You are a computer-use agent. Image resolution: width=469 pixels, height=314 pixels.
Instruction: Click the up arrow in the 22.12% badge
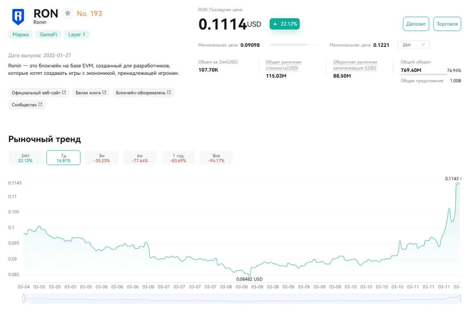point(275,24)
